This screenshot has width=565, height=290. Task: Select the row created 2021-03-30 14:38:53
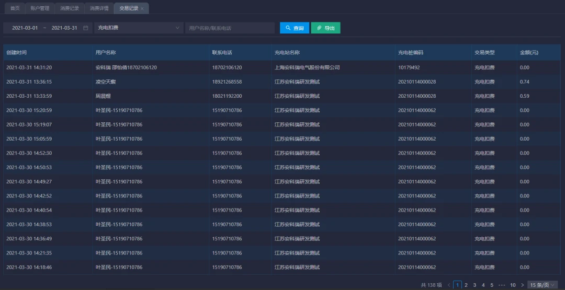[x=282, y=225]
